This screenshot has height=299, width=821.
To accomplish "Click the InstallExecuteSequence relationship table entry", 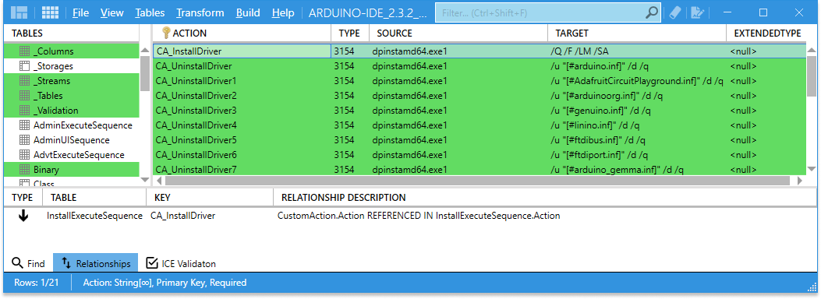I will [x=94, y=216].
